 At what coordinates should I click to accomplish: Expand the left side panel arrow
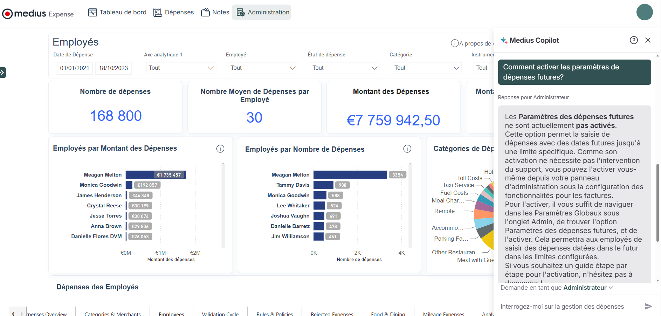click(2, 73)
